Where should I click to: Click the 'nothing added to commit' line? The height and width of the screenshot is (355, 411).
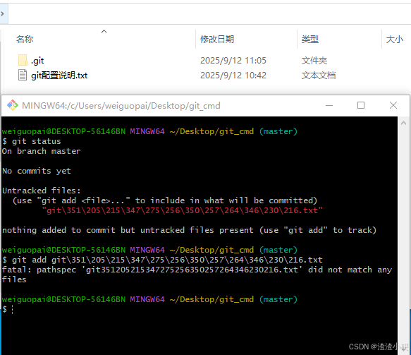pyautogui.click(x=189, y=230)
